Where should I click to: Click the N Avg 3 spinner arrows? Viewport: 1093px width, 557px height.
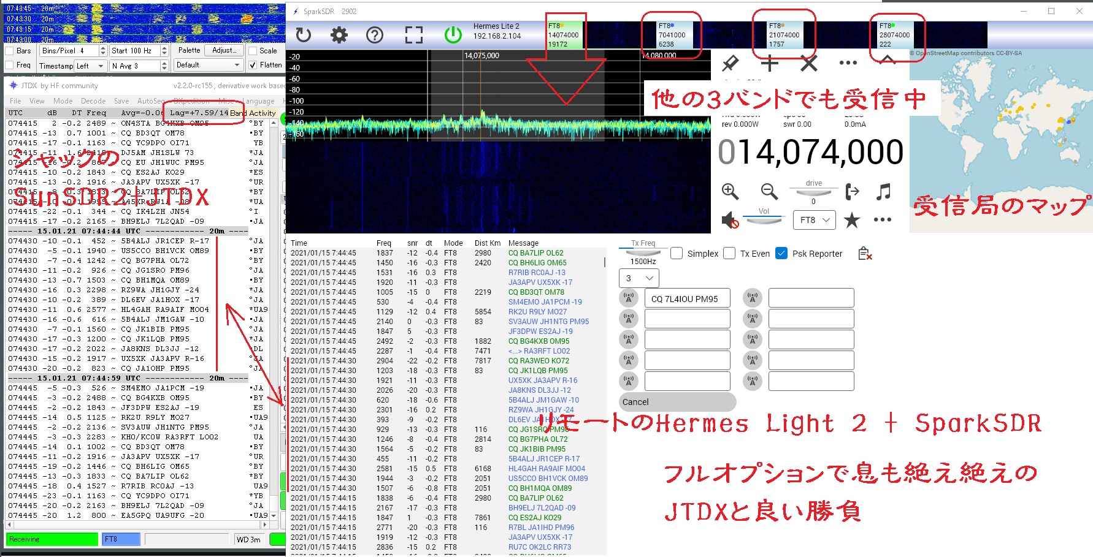click(x=164, y=66)
